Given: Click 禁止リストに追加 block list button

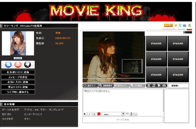Looking at the screenshot, I should (18, 87).
